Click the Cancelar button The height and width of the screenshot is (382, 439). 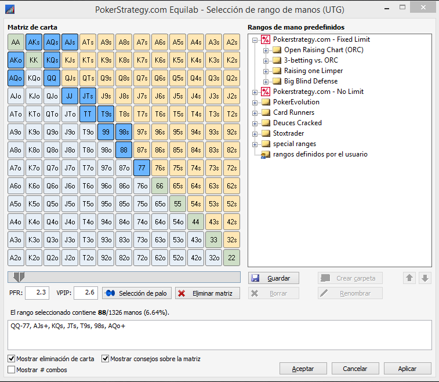[x=355, y=369]
